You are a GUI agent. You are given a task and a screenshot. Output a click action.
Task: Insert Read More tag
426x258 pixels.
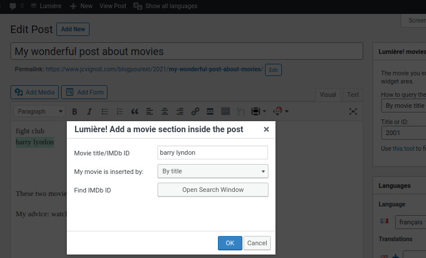(x=210, y=111)
